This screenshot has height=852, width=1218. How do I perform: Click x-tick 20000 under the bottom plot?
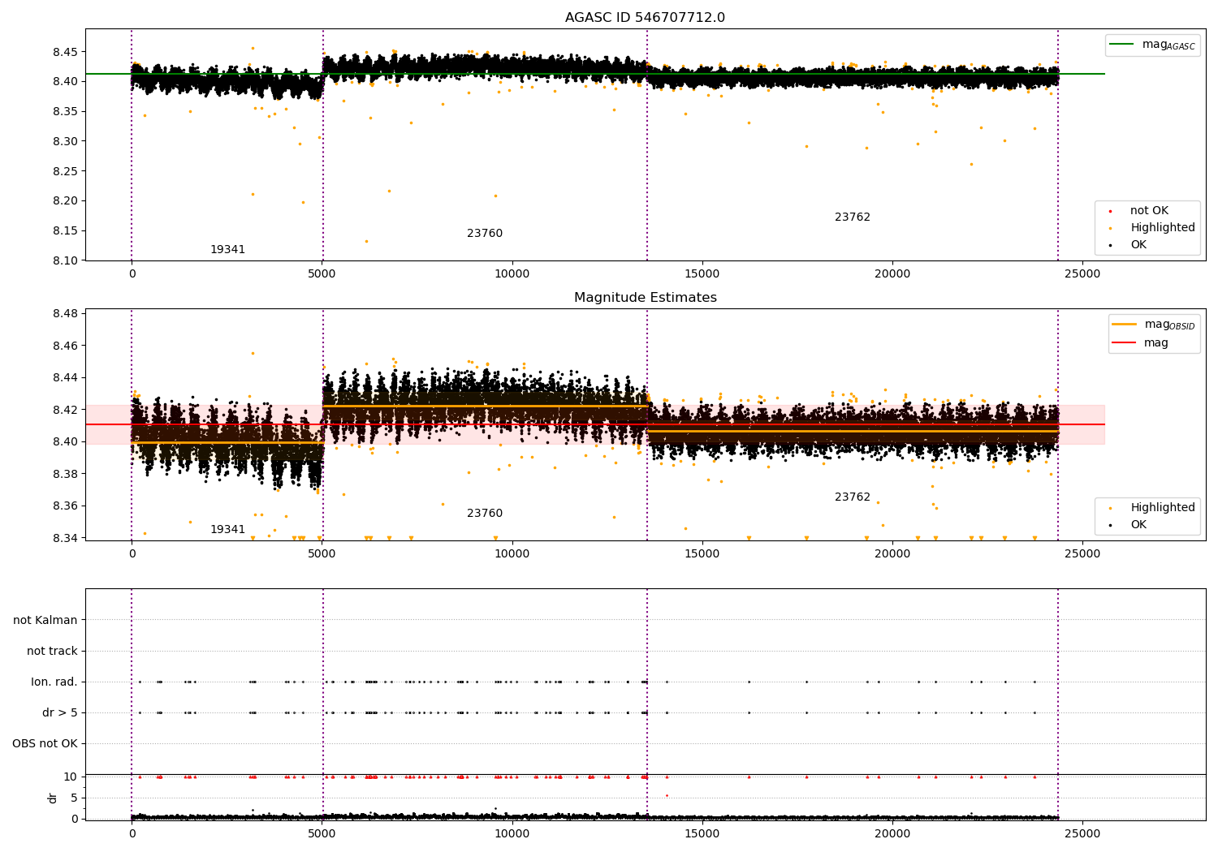coord(892,834)
